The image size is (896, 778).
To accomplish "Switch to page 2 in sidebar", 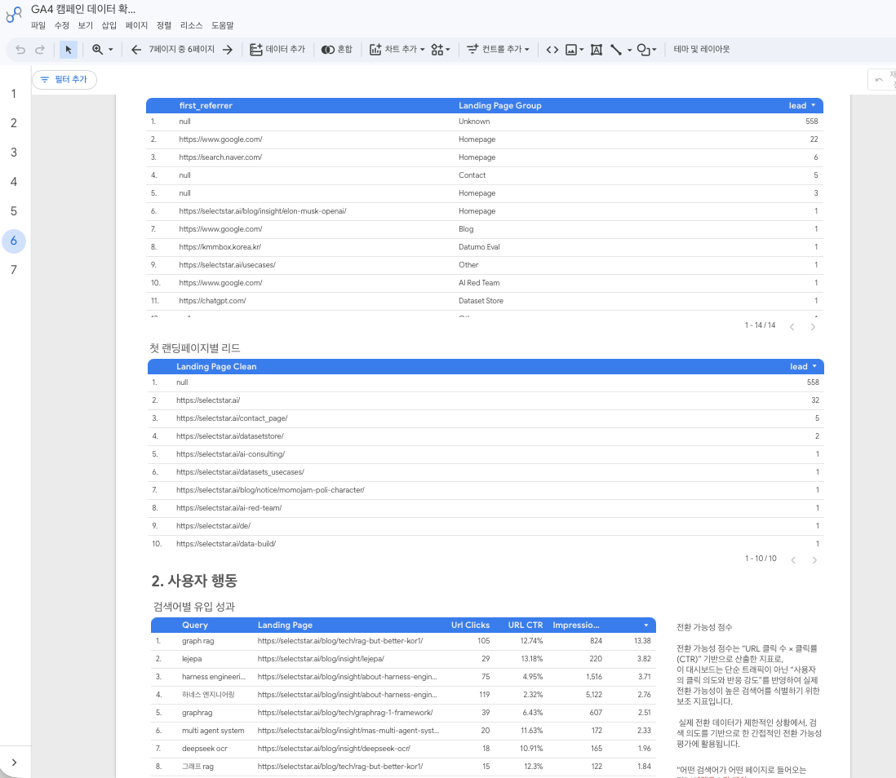I will pyautogui.click(x=14, y=123).
